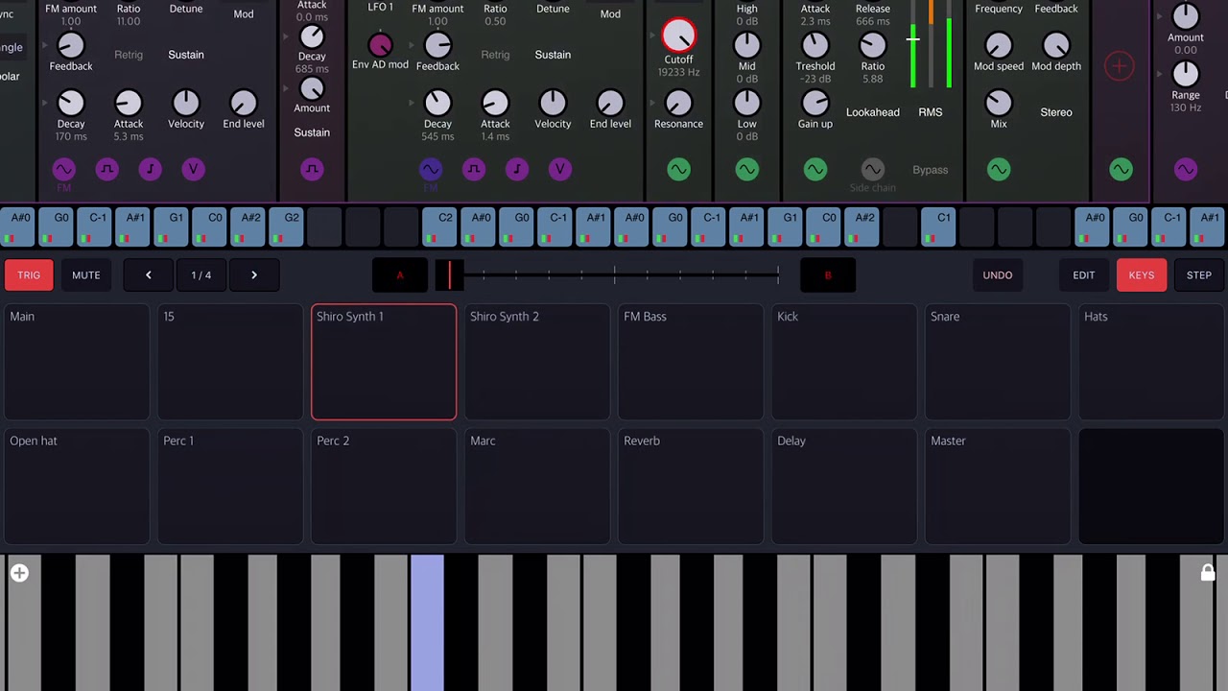Screen dimensions: 1228x691
Task: Click the highlighted blue piano key
Action: point(427,622)
